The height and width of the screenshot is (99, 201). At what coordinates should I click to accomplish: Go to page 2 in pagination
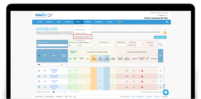(56, 92)
